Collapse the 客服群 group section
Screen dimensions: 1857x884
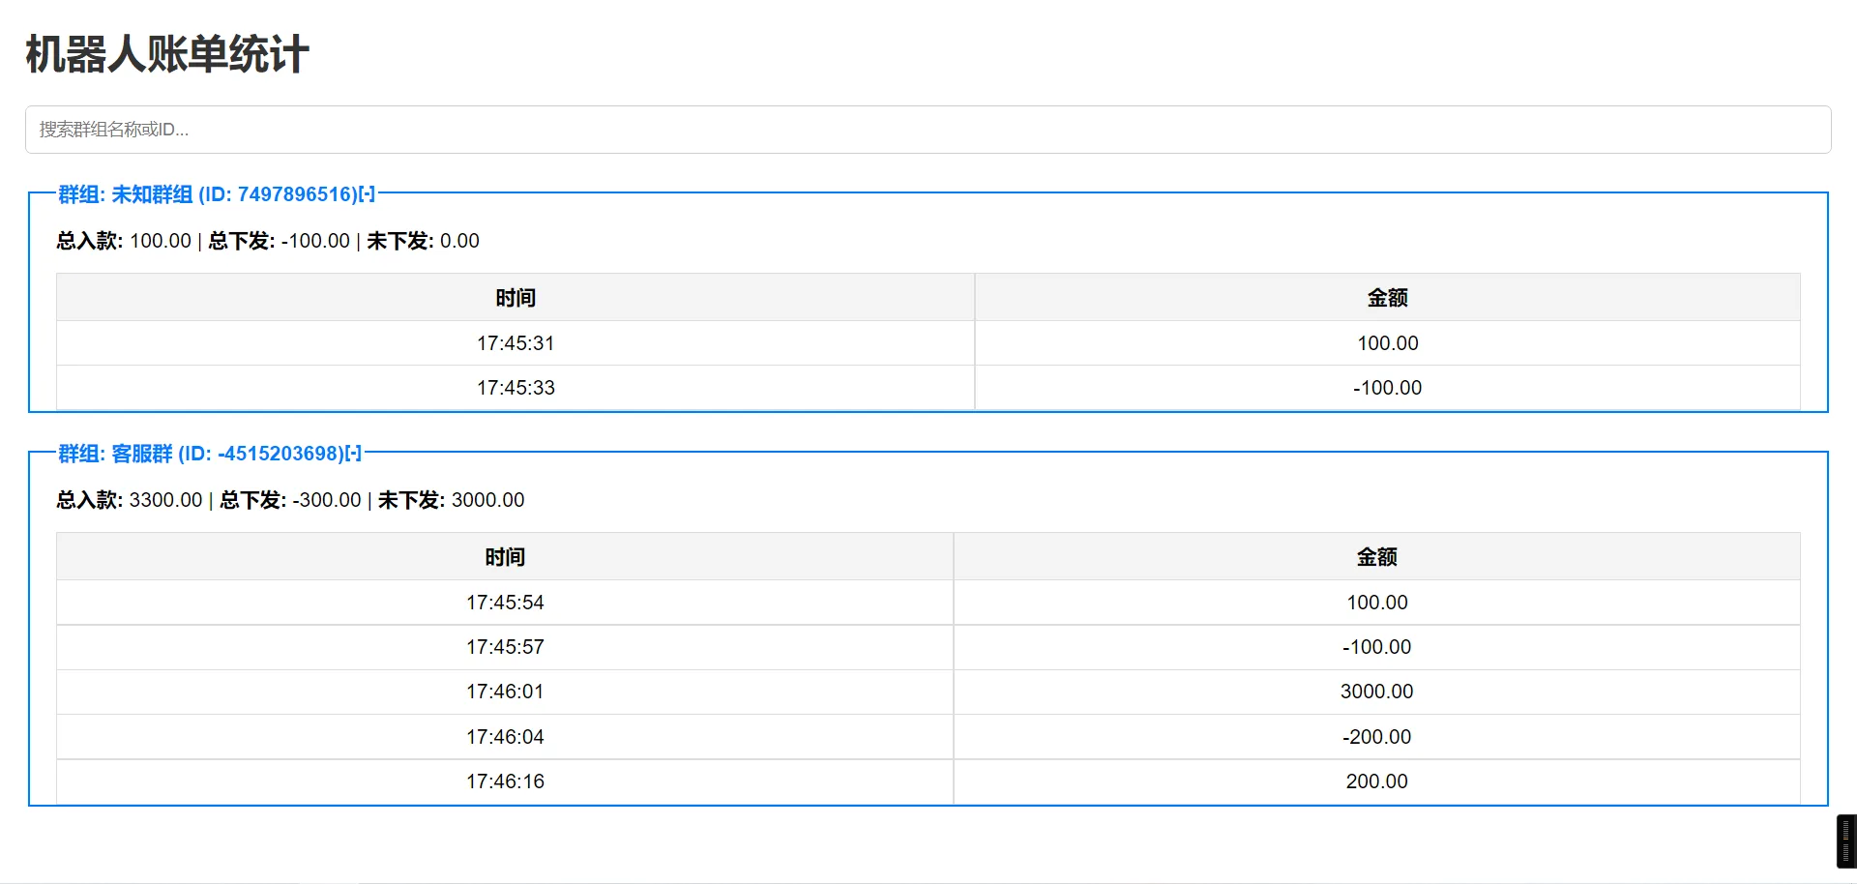coord(353,454)
